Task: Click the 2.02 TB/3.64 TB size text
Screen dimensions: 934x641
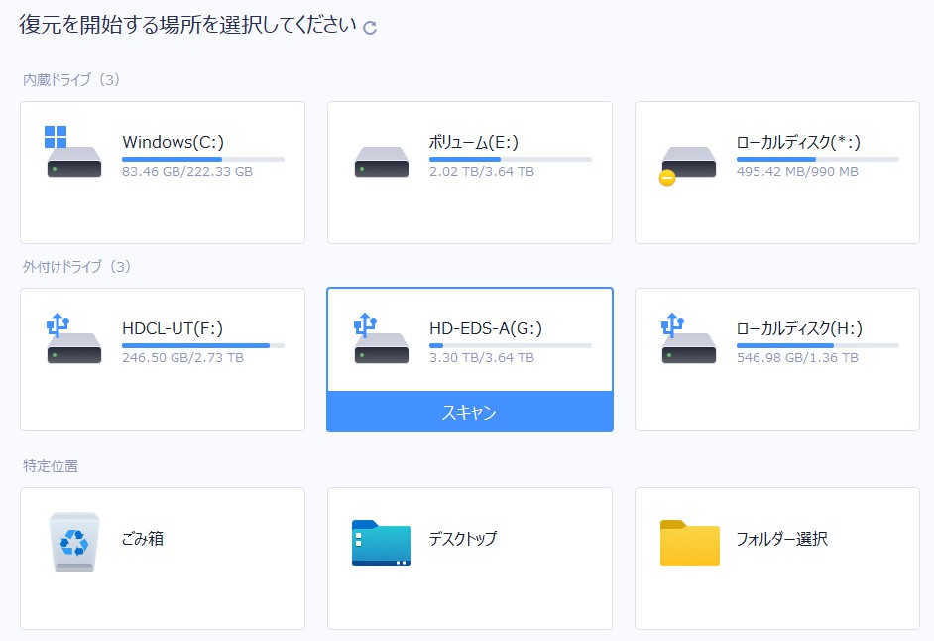Action: 482,172
